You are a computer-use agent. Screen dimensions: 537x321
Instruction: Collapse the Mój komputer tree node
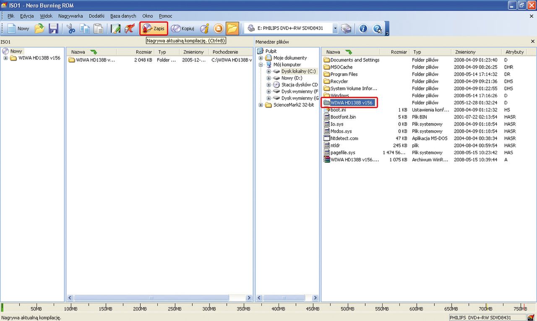[x=261, y=65]
